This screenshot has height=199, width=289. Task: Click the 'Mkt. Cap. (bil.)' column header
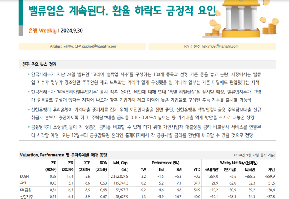(x=121, y=166)
